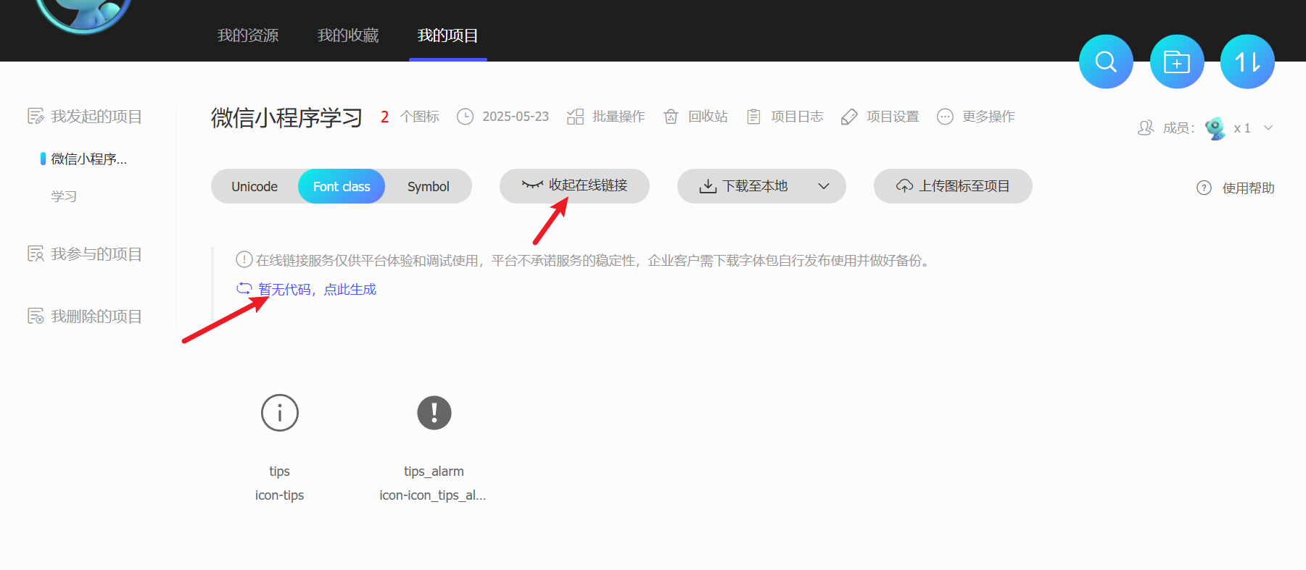Open 更多操作 more actions
1306x570 pixels.
click(975, 117)
